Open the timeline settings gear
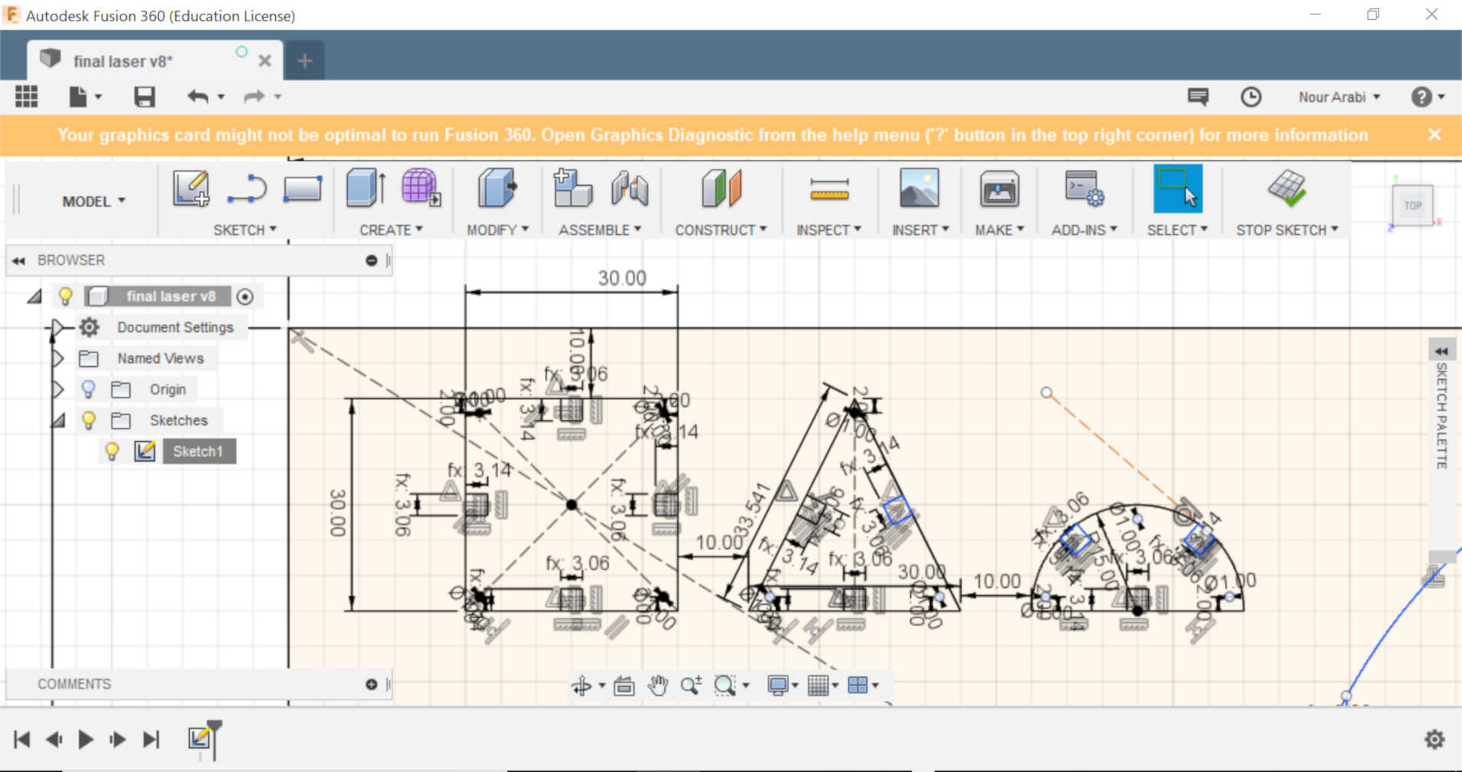This screenshot has width=1462, height=772. 1434,739
